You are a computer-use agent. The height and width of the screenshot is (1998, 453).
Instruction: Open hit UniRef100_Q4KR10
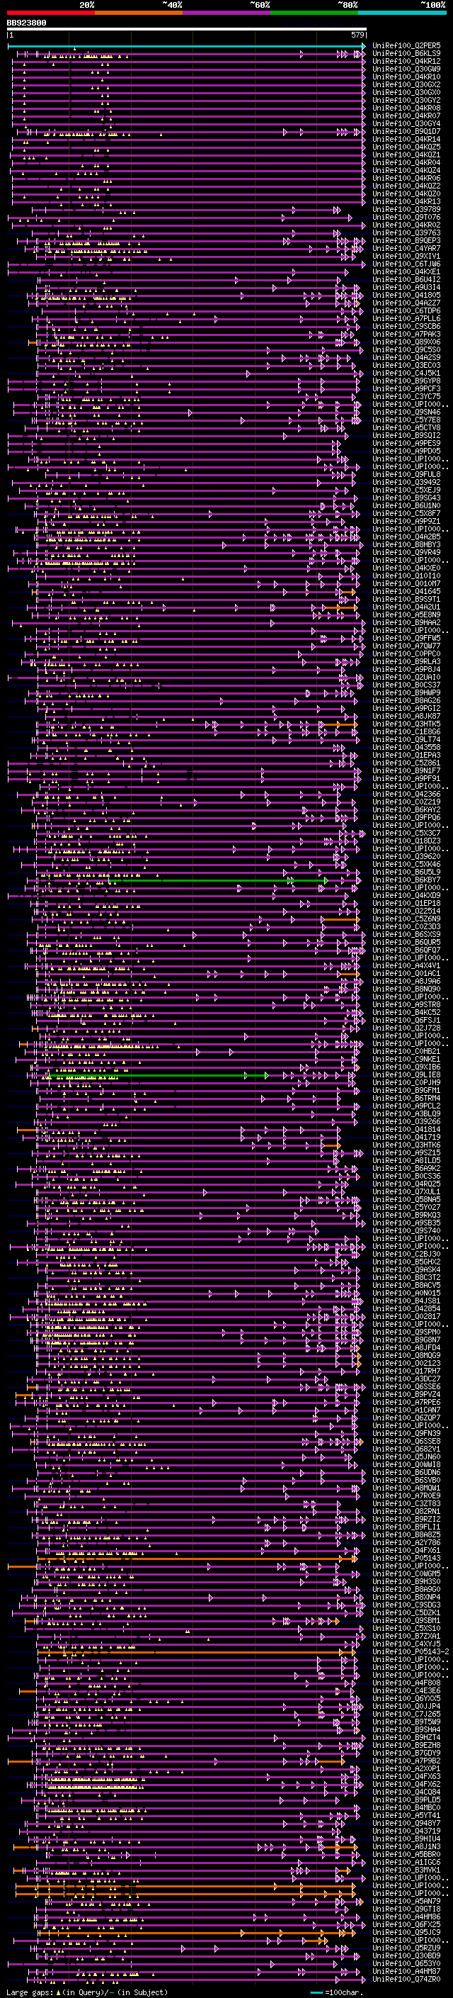tap(406, 77)
